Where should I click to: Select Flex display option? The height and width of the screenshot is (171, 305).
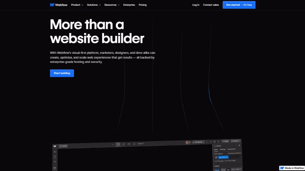228,170
